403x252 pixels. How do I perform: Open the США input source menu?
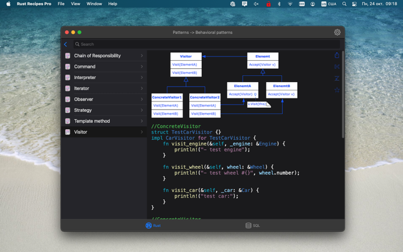pos(328,4)
